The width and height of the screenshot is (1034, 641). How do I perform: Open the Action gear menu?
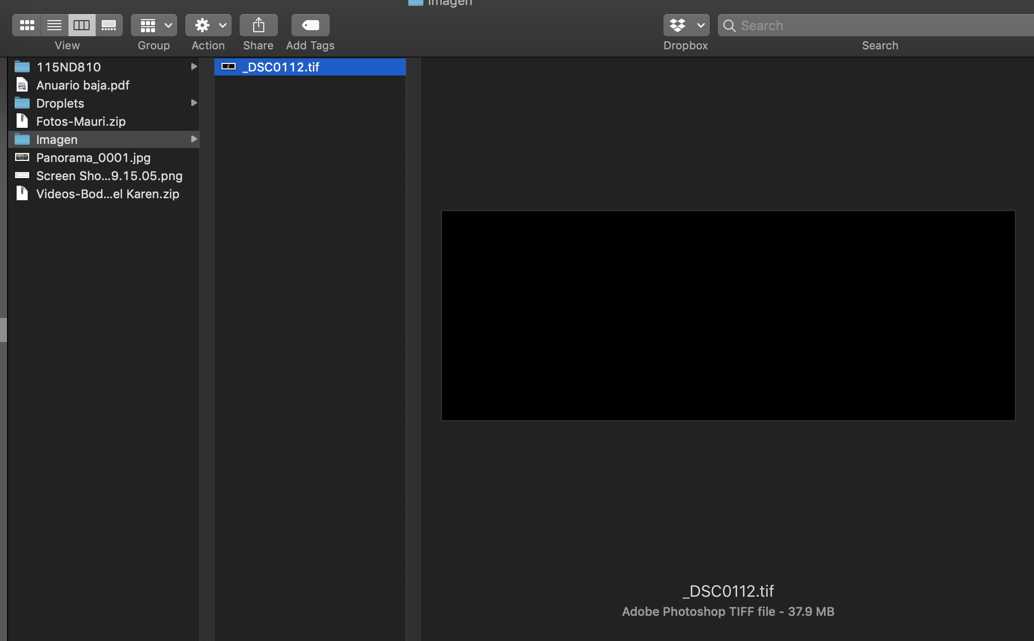[208, 25]
